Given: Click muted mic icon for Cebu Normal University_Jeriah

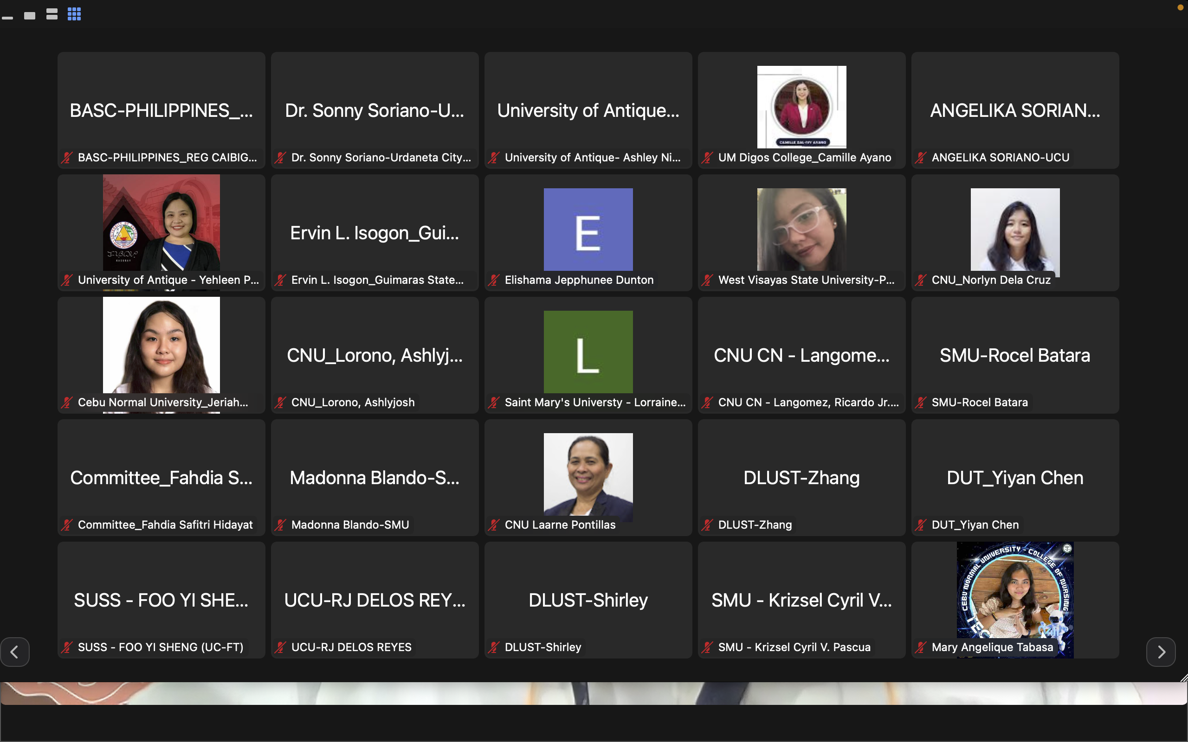Looking at the screenshot, I should click(x=67, y=403).
